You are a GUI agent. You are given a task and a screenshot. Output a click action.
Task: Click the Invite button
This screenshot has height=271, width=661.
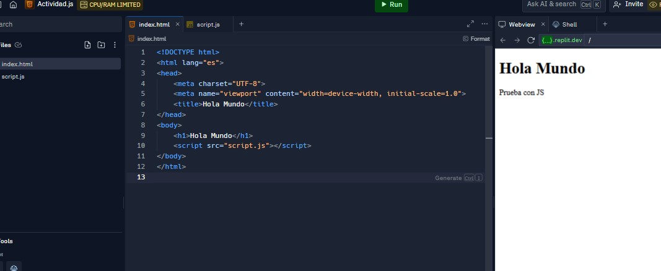coord(628,4)
